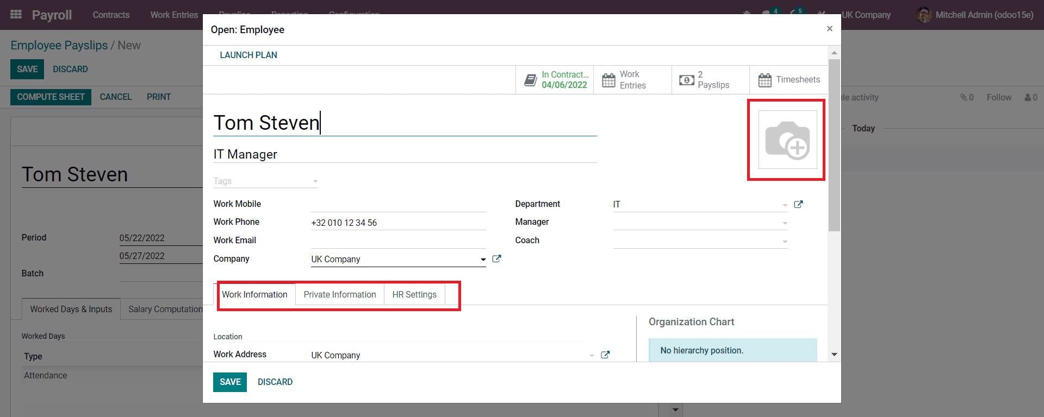The height and width of the screenshot is (417, 1044).
Task: Open Department IT external link icon
Action: (x=798, y=204)
